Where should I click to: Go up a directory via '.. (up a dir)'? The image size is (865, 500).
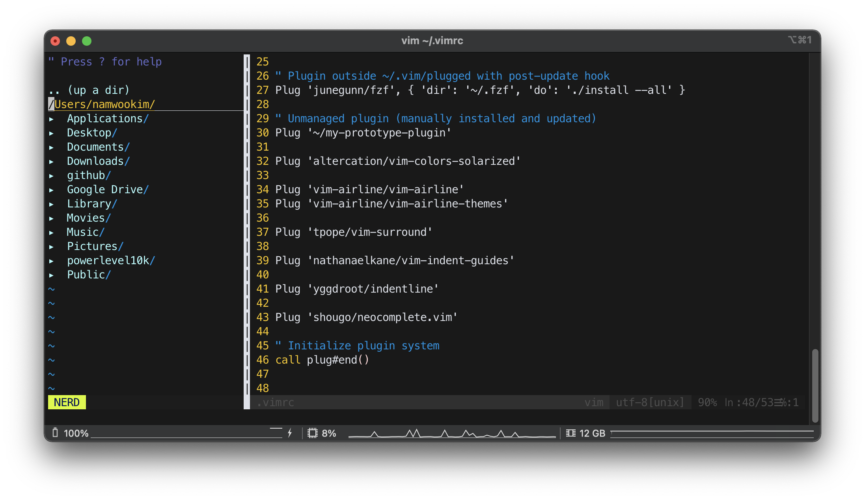[89, 90]
